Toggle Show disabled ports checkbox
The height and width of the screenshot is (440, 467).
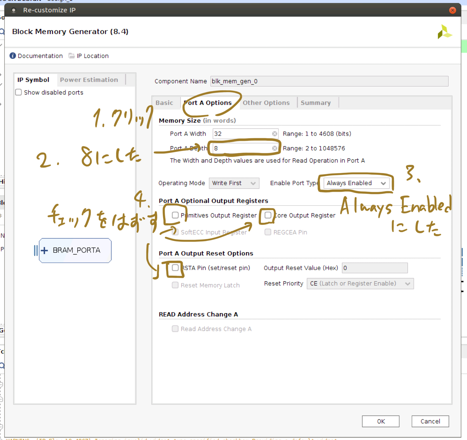tap(19, 92)
